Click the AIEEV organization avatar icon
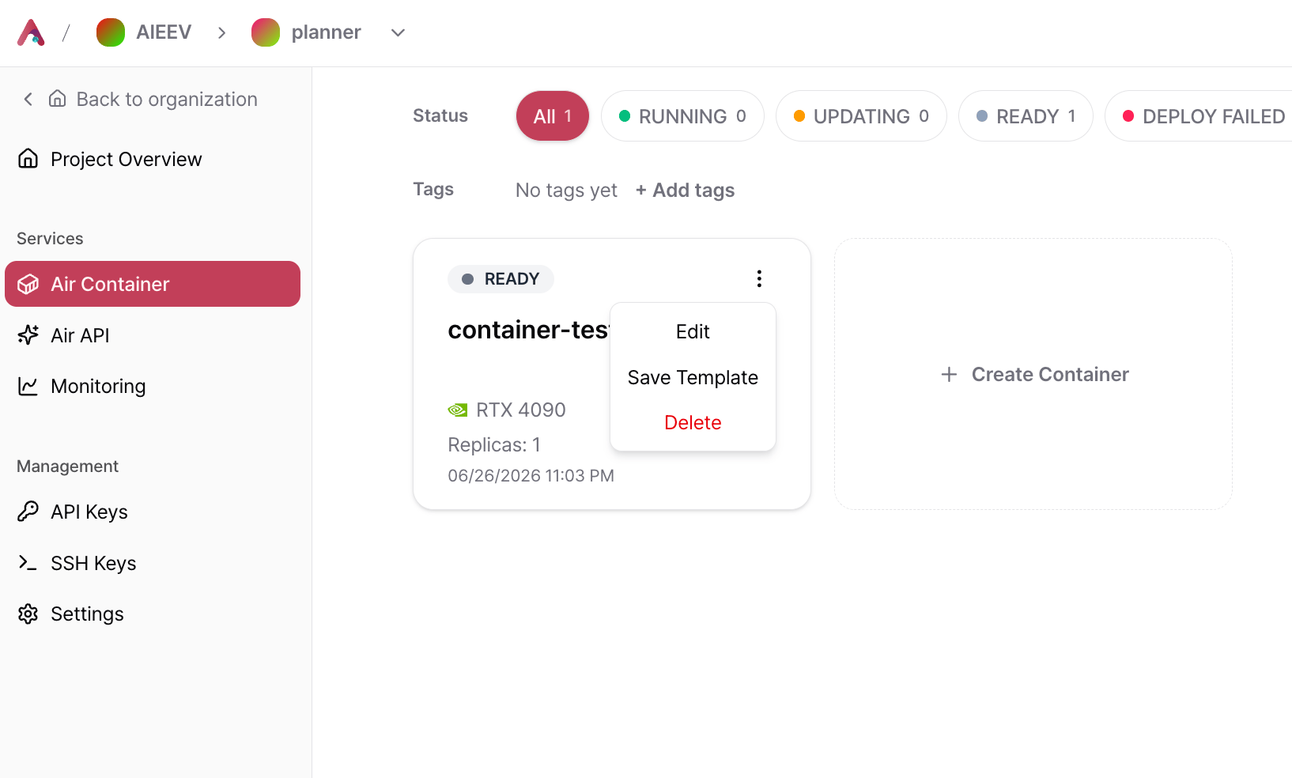1292x778 pixels. (x=111, y=32)
